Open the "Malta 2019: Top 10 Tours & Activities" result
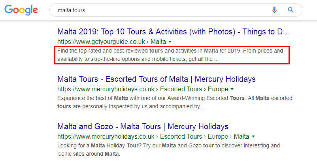The height and width of the screenshot is (164, 317). (x=174, y=32)
